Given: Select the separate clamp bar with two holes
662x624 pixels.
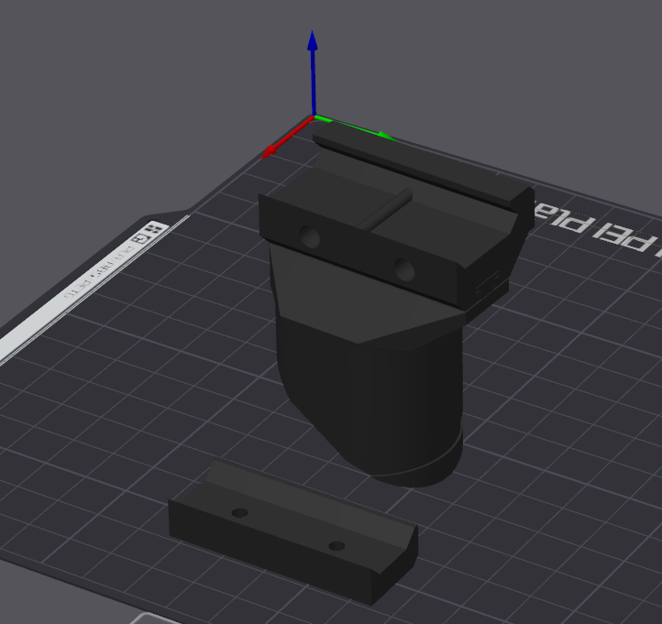Looking at the screenshot, I should tap(293, 532).
